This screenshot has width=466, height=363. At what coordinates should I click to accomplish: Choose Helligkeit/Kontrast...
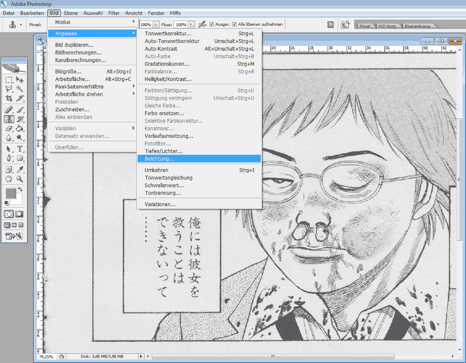click(199, 79)
